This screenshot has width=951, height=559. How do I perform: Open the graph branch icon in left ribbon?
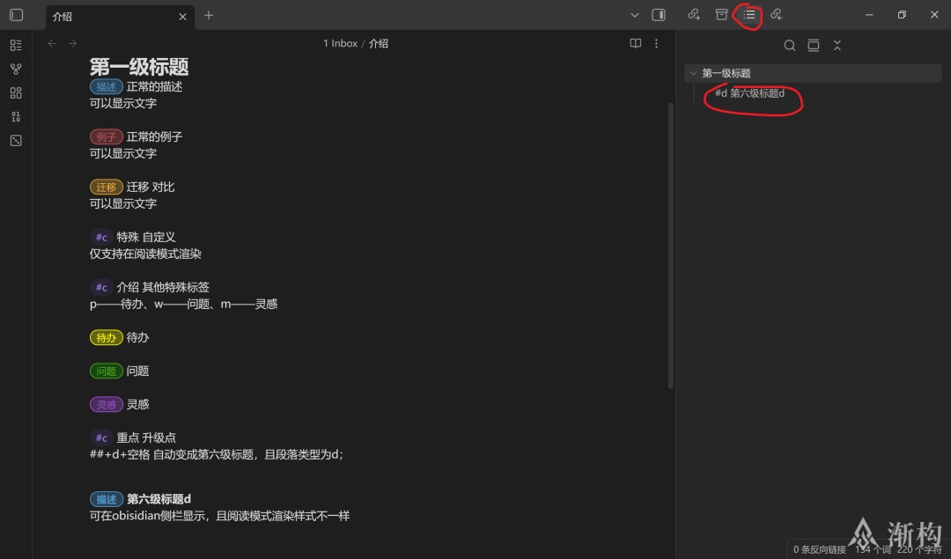click(x=16, y=69)
